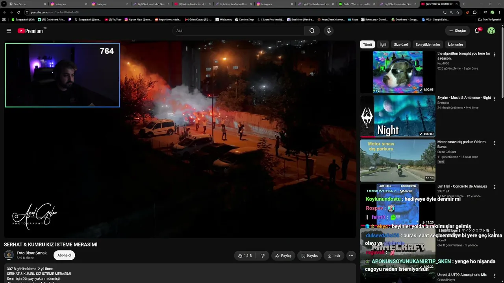Open the notifications bell
The width and height of the screenshot is (504, 283).
[x=477, y=31]
